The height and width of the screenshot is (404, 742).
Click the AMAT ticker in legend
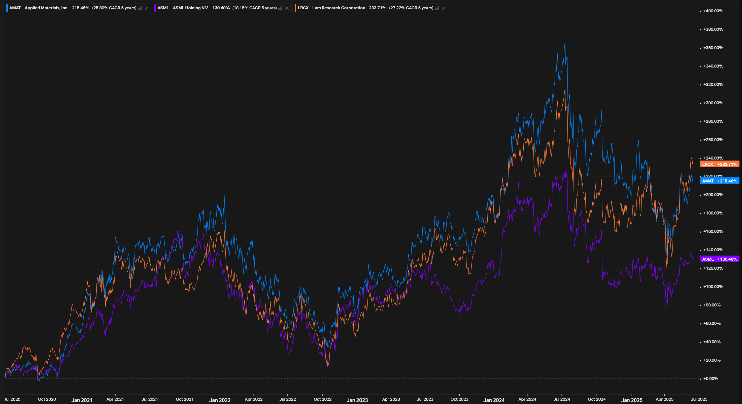pyautogui.click(x=15, y=8)
